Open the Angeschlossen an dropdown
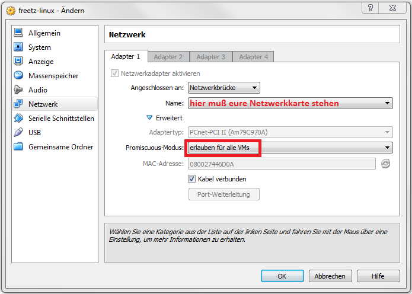 coord(224,88)
